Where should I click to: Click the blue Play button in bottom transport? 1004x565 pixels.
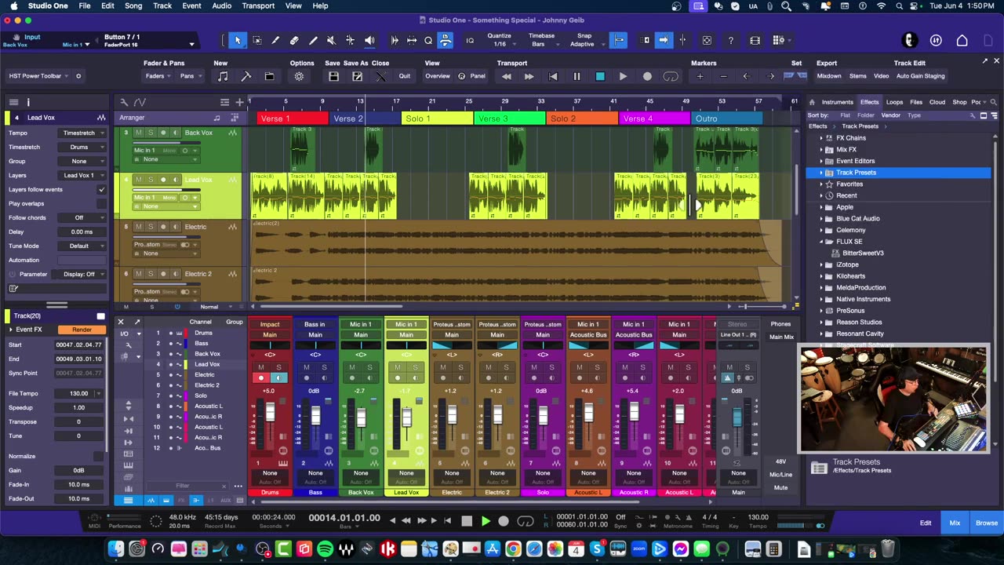pos(485,520)
